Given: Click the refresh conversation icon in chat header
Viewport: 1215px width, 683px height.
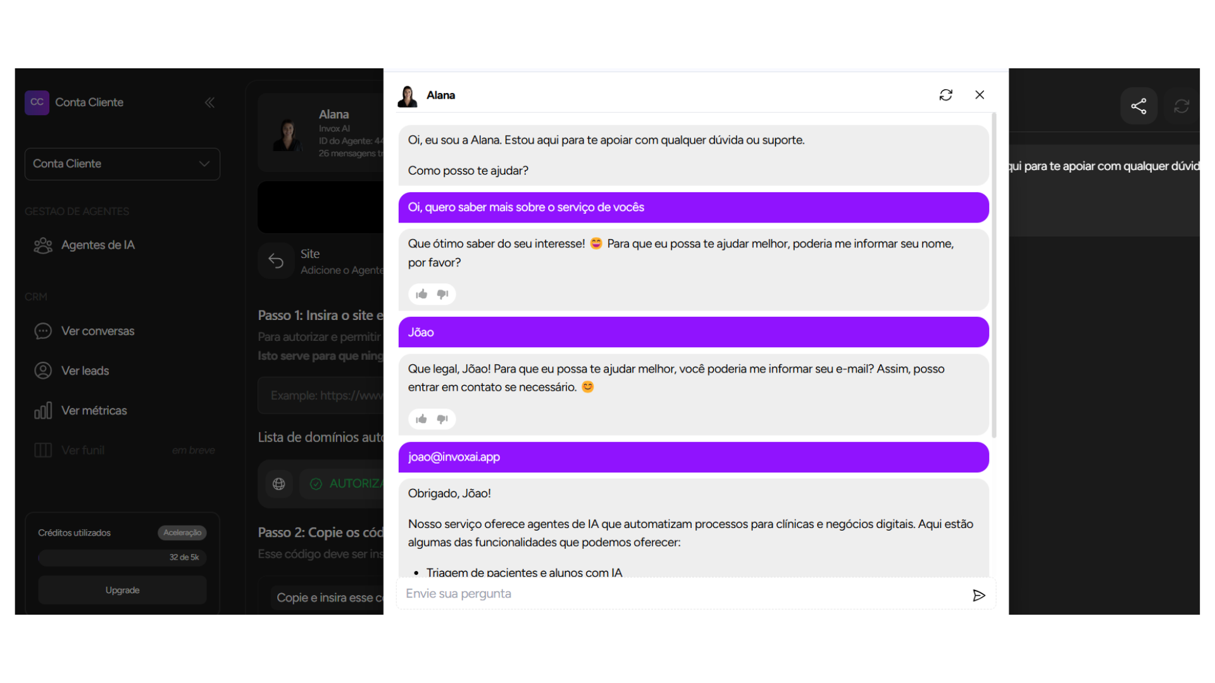Looking at the screenshot, I should click(x=945, y=95).
